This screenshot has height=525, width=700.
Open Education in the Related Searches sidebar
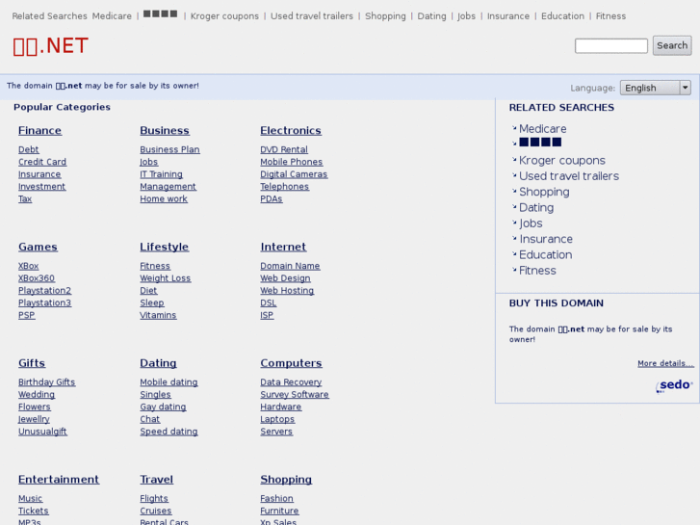[545, 254]
